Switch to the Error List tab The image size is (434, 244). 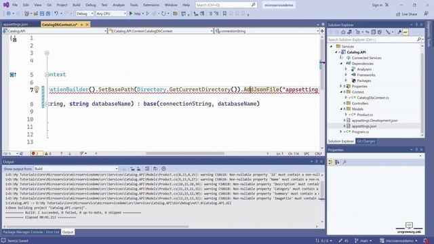(53, 232)
